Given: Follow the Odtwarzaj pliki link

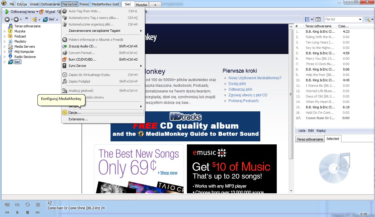Looking at the screenshot, I should [x=240, y=89].
